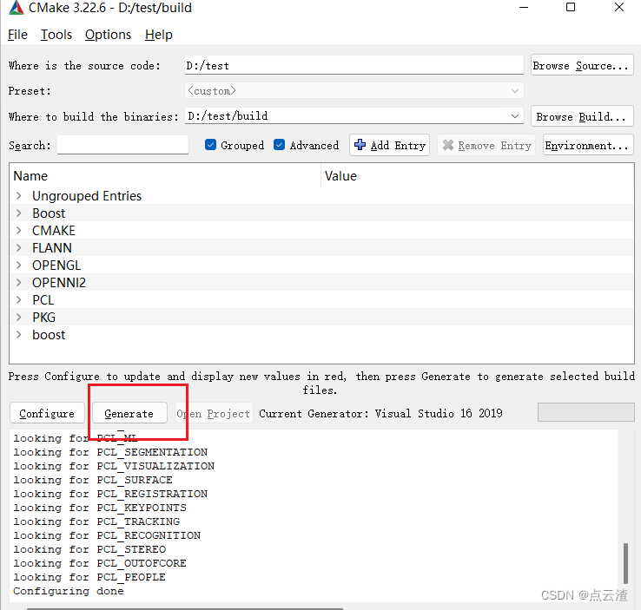Click the Browse Build button

[582, 116]
